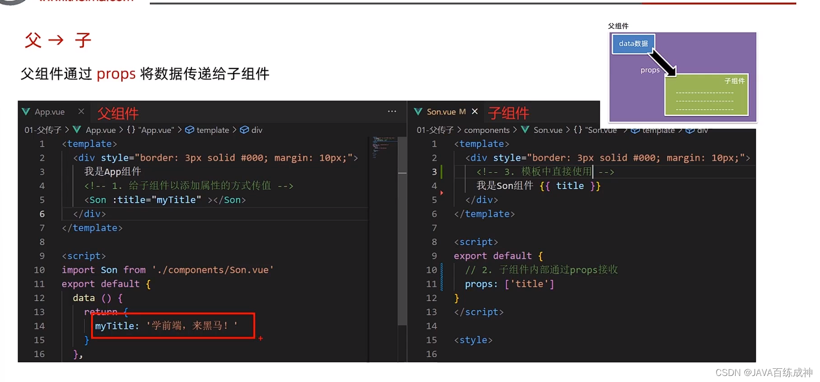
Task: Open 01-父传子 folder breadcrumb in App.vue editor
Action: pos(43,130)
